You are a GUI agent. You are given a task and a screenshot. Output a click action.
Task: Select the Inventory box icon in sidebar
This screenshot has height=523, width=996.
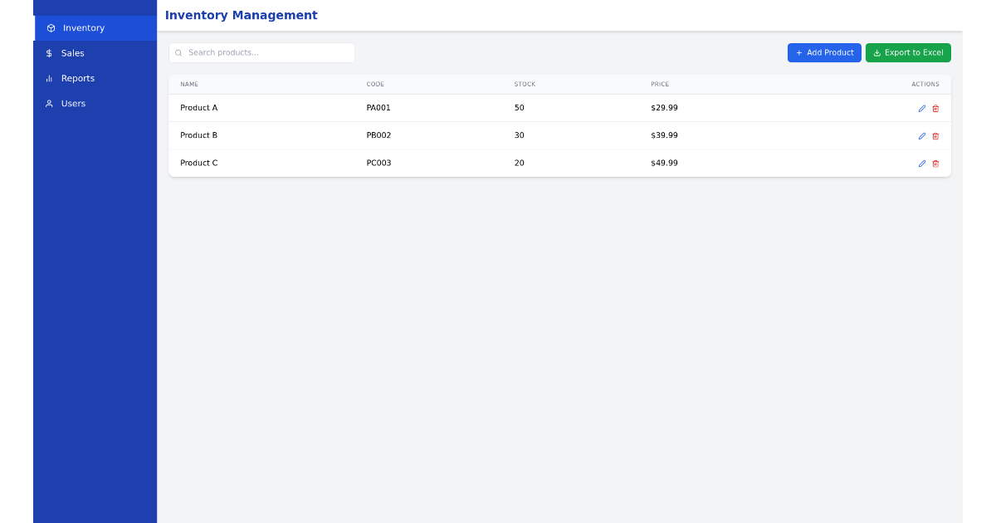(50, 27)
